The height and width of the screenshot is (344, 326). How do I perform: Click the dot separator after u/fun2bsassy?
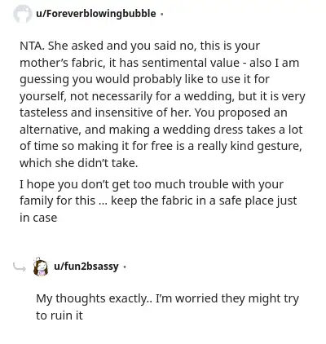point(124,267)
